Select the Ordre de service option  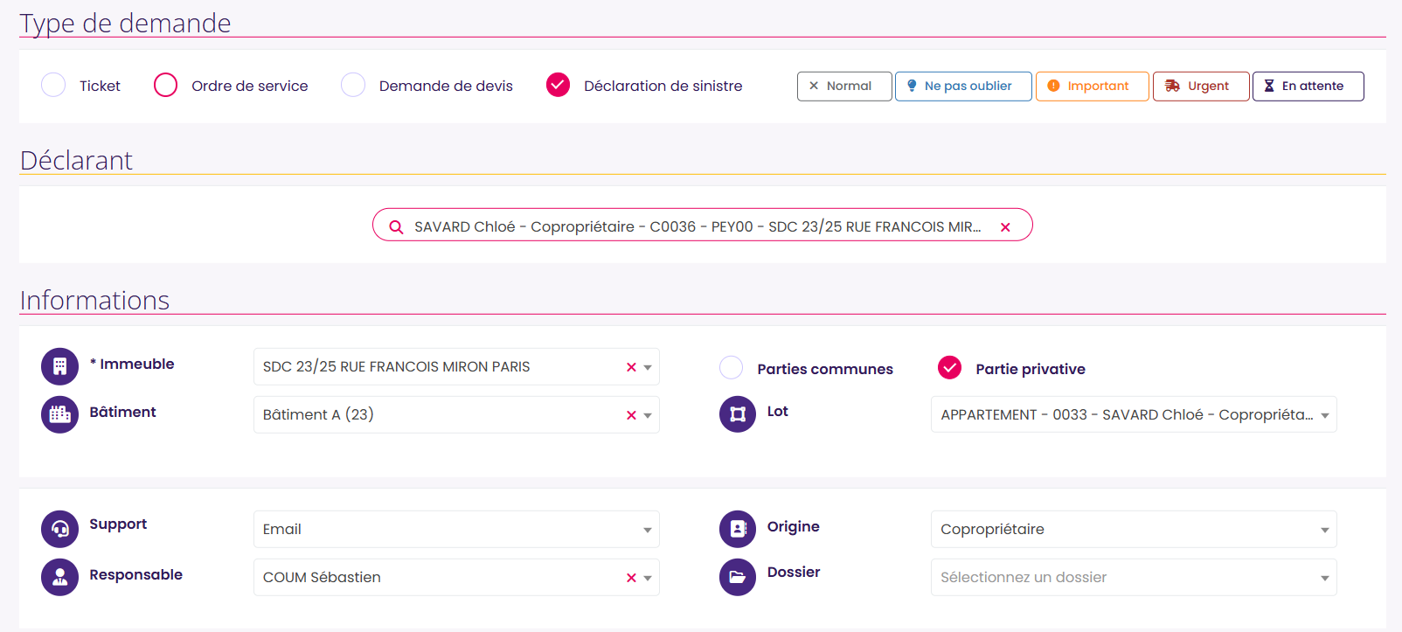(165, 85)
